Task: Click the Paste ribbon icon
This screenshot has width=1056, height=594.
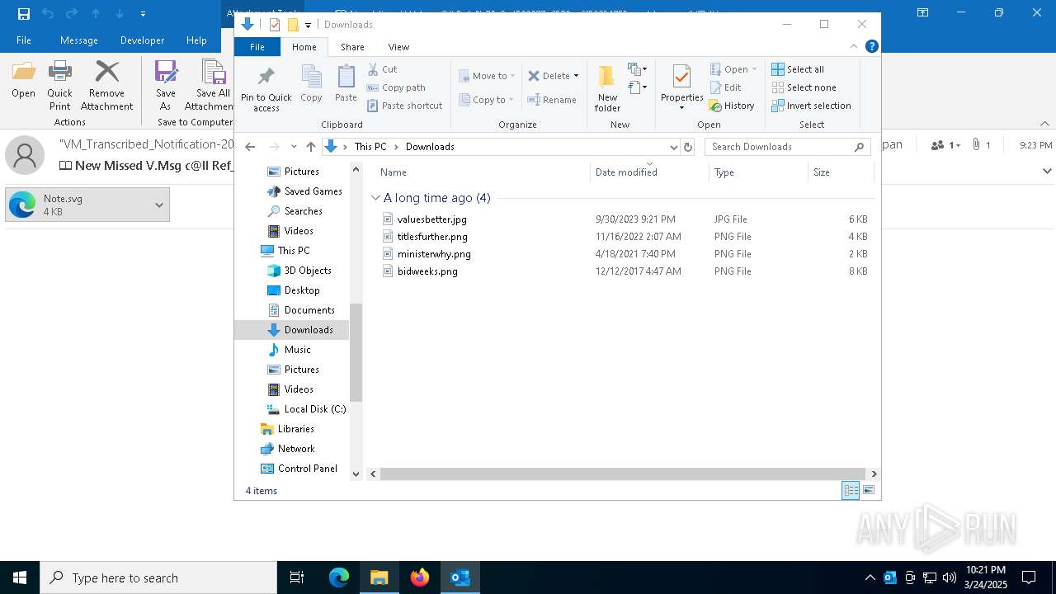Action: 346,84
